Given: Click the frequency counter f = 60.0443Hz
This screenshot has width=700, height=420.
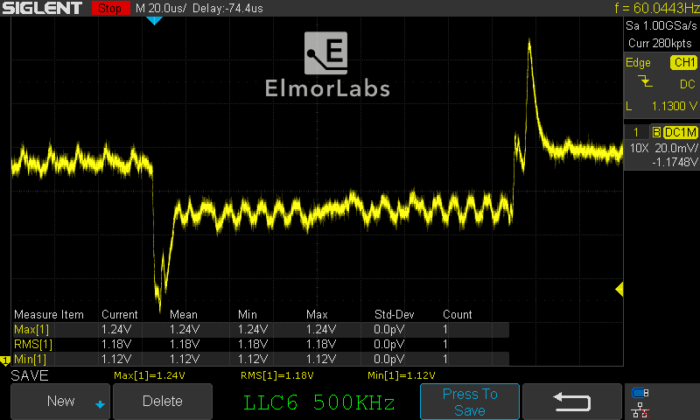Looking at the screenshot, I should (657, 8).
